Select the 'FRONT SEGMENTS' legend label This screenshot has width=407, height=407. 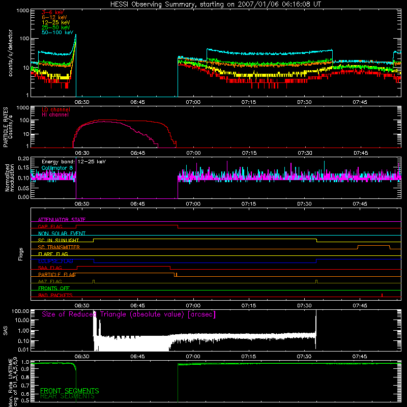pyautogui.click(x=70, y=391)
